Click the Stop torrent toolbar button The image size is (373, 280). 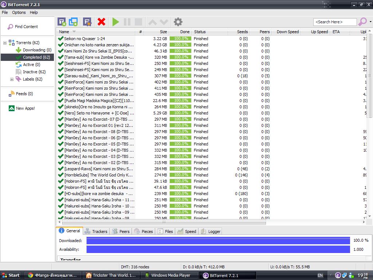pos(138,22)
